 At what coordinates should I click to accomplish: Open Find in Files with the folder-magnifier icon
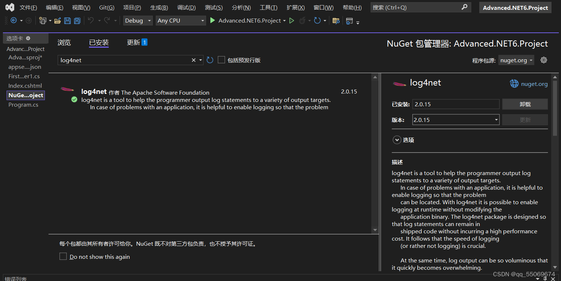[336, 21]
